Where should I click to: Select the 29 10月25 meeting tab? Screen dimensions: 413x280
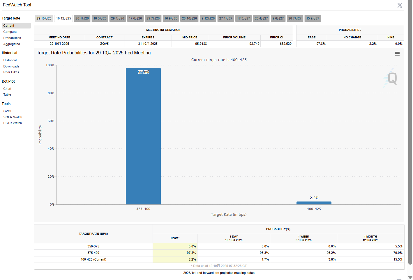click(x=44, y=19)
